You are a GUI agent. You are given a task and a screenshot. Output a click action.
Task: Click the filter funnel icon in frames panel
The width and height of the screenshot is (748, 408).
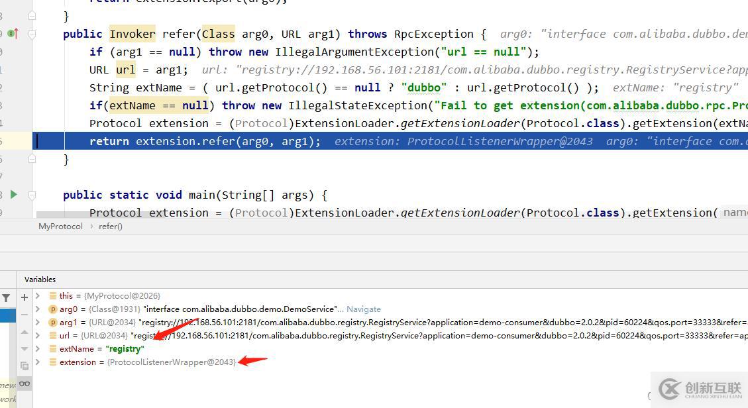6,299
